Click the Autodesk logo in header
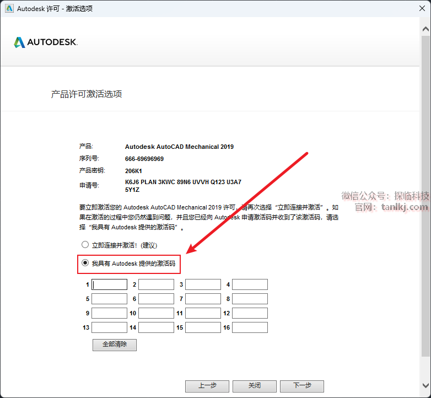Image resolution: width=431 pixels, height=398 pixels. coord(46,42)
